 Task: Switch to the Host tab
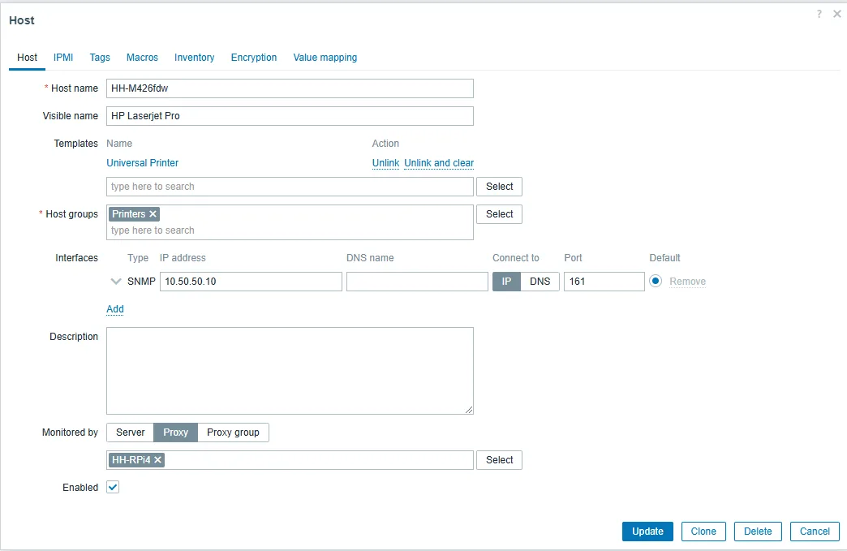pos(27,58)
